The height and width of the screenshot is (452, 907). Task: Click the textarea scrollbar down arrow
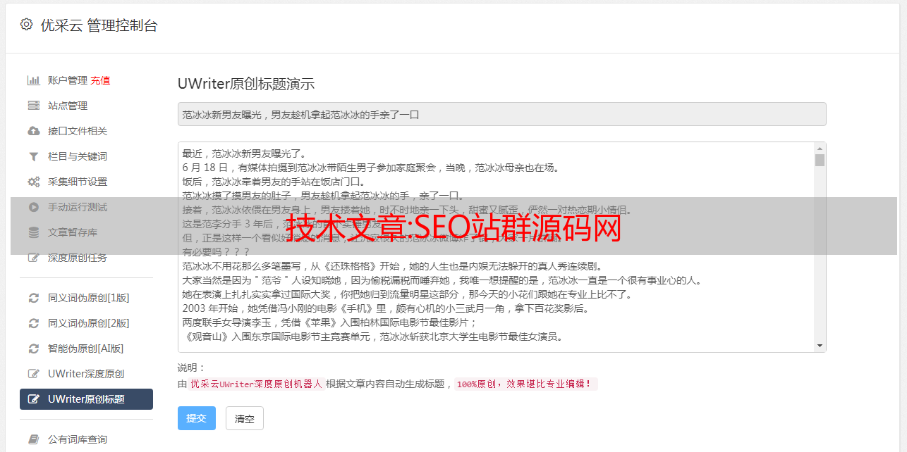(820, 346)
